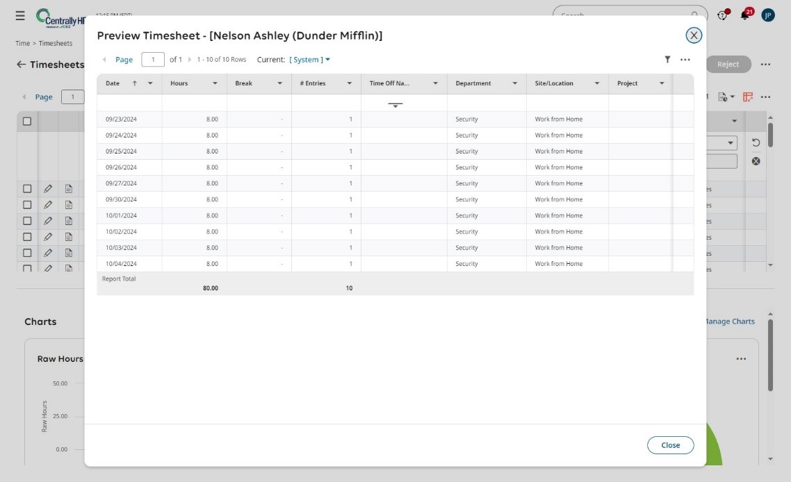Open the preview dialog more options ellipsis
791x482 pixels.
point(685,60)
